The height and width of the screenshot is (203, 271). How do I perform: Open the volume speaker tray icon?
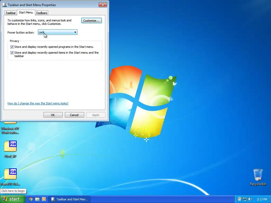pyautogui.click(x=250, y=199)
